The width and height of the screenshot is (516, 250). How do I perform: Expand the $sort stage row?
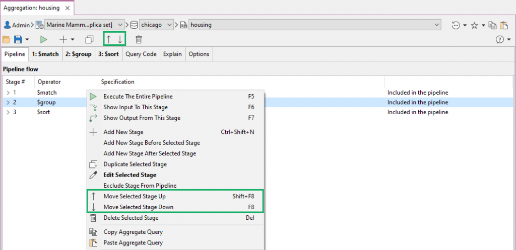click(x=8, y=112)
